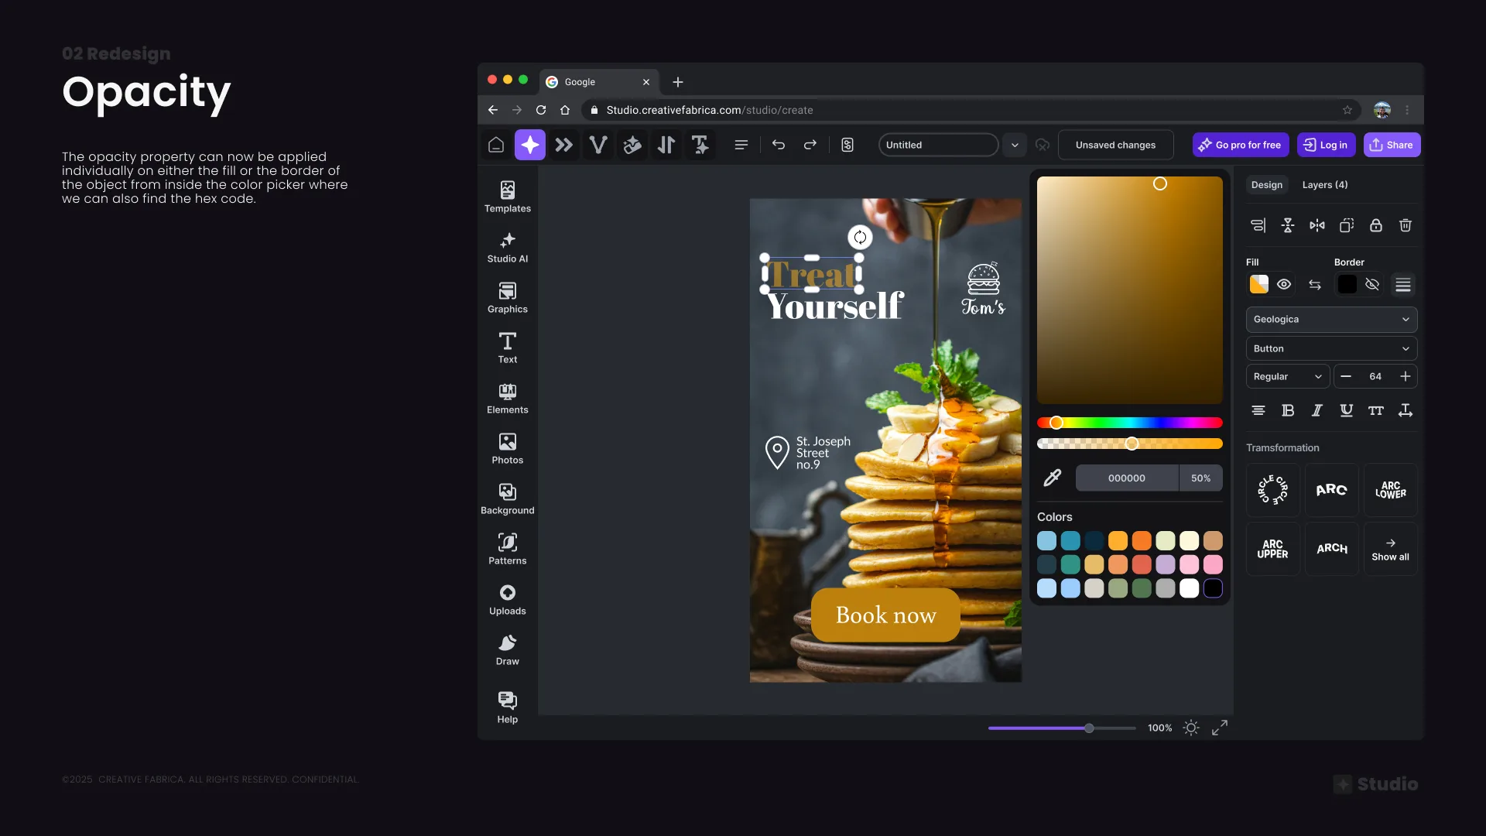Click the V-shaped tool icon in the toolbar
This screenshot has width=1486, height=836.
tap(598, 145)
